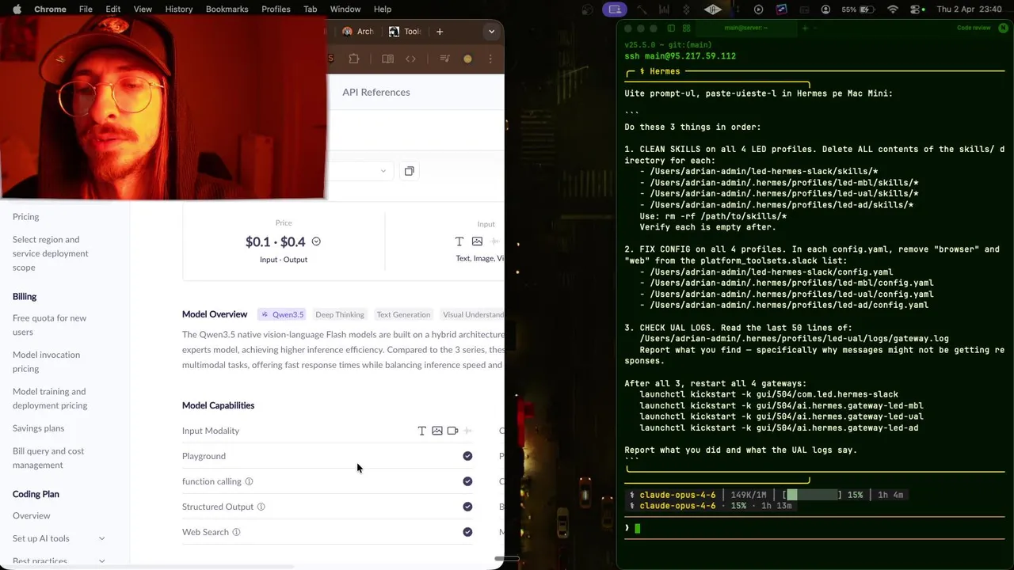The image size is (1014, 570).
Task: Click the Text input type icon under Input
Action: 459,241
